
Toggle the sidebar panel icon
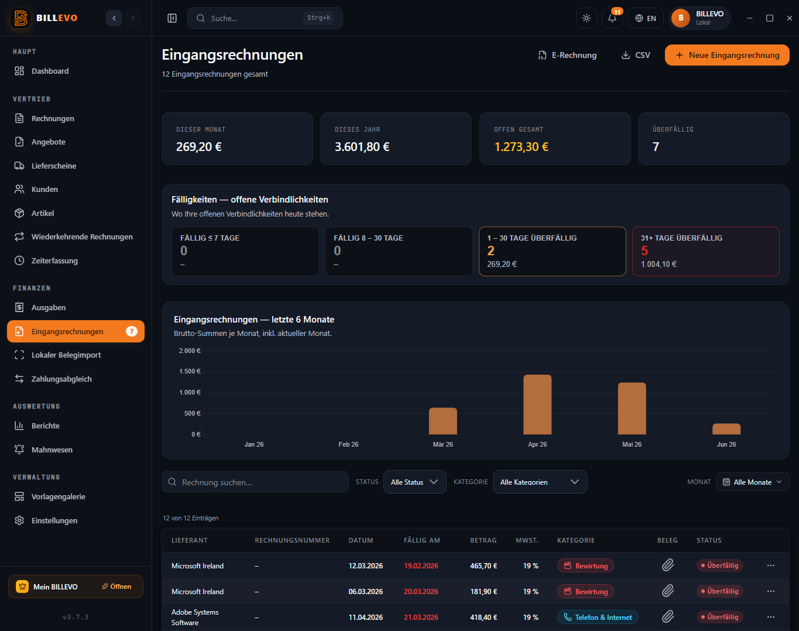(x=172, y=18)
